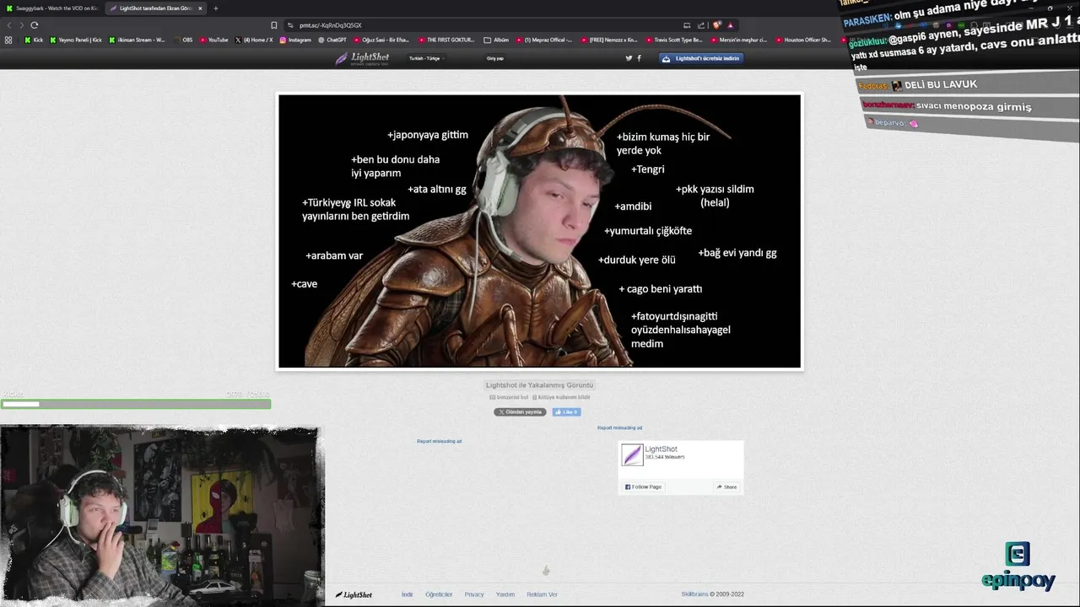Open the Brave Shields lion icon
The height and width of the screenshot is (607, 1080).
click(x=716, y=25)
